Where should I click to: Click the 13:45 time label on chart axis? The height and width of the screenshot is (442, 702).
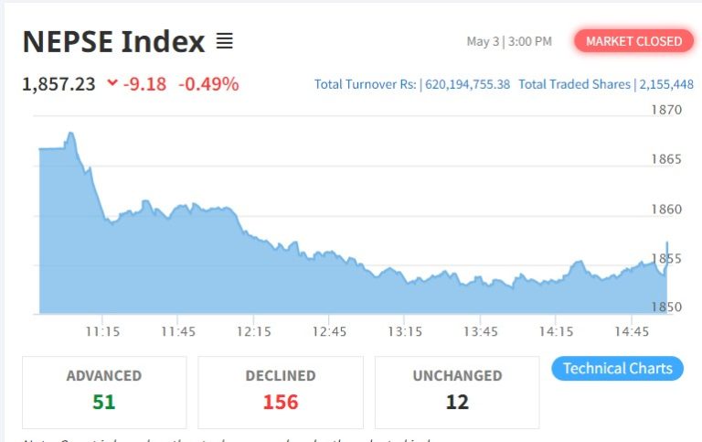(x=482, y=331)
